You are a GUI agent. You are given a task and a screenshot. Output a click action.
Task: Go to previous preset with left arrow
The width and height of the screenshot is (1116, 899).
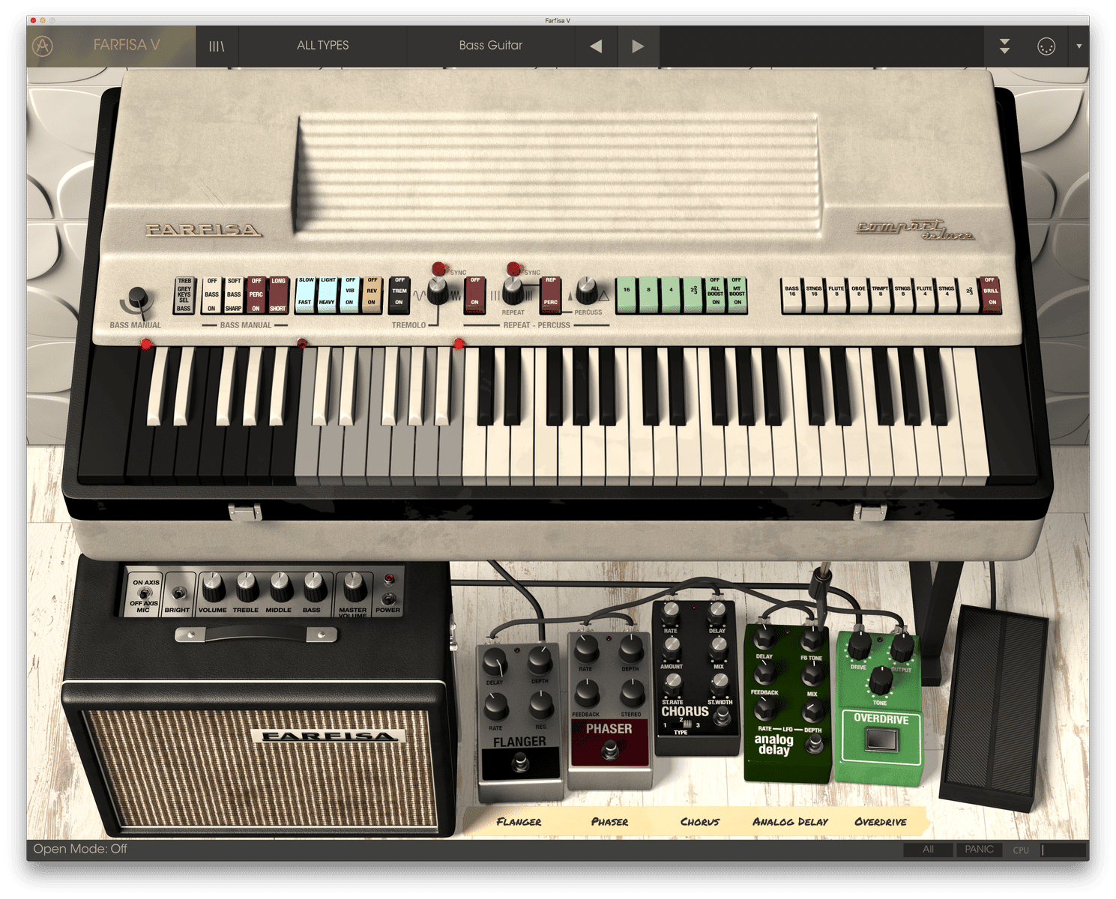pos(596,46)
